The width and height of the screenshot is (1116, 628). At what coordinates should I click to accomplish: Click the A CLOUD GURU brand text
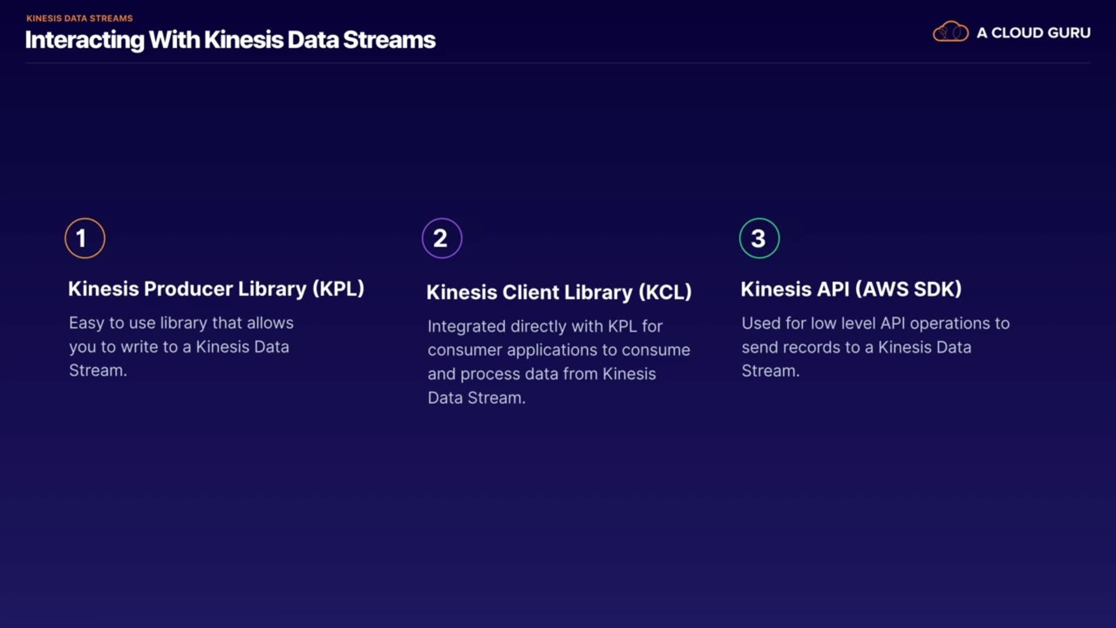click(x=1033, y=33)
